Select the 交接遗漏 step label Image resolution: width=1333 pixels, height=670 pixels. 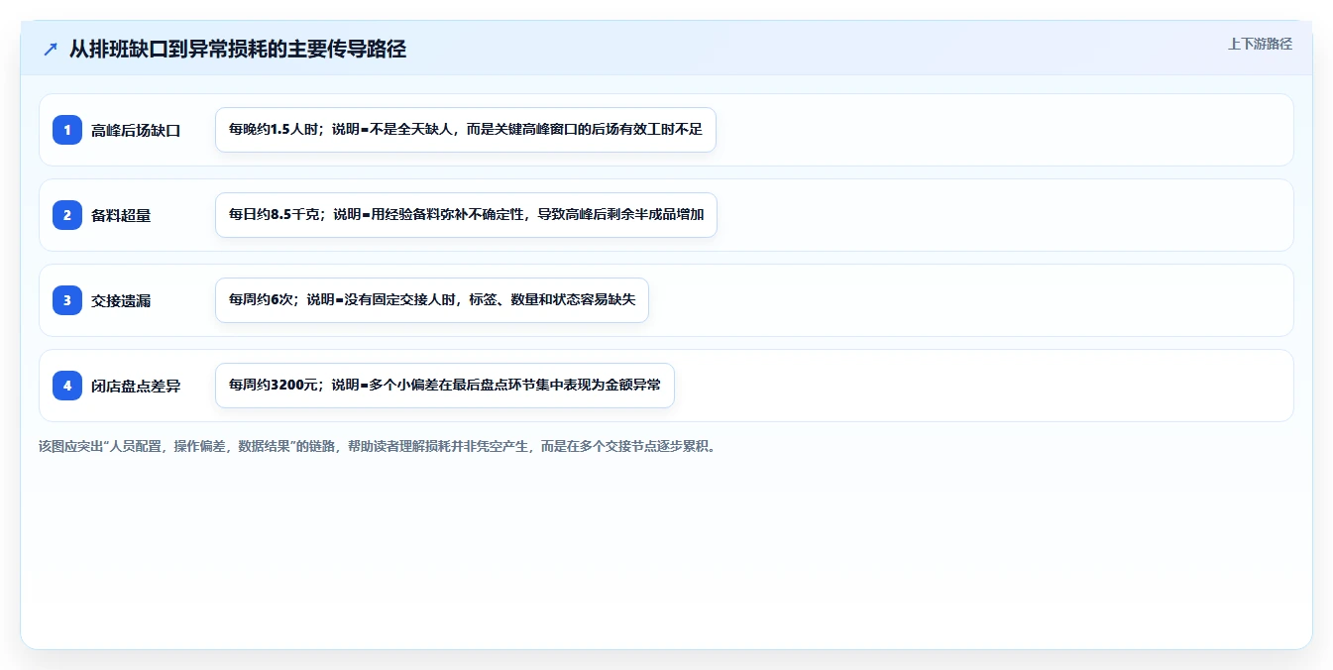(121, 300)
